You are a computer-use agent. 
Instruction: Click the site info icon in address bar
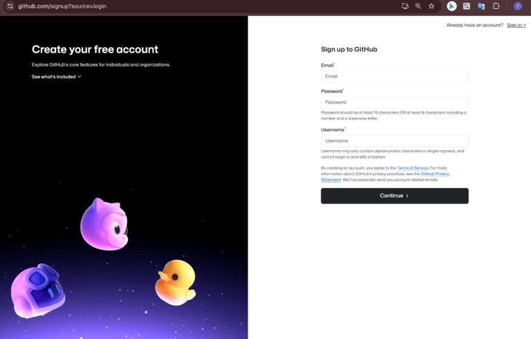point(10,6)
